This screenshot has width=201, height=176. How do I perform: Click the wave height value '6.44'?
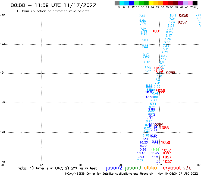173,15
